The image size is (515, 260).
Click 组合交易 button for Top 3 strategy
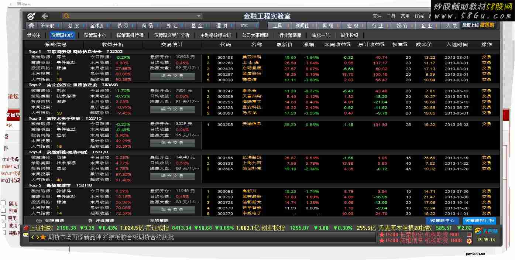pos(172,143)
